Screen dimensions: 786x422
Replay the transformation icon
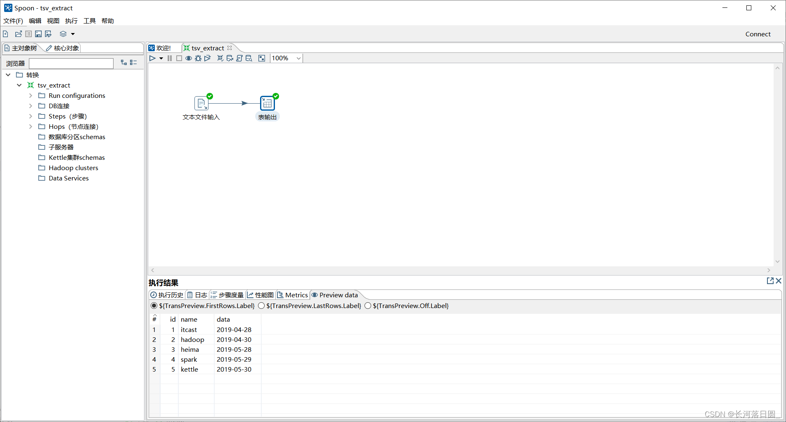tap(208, 58)
